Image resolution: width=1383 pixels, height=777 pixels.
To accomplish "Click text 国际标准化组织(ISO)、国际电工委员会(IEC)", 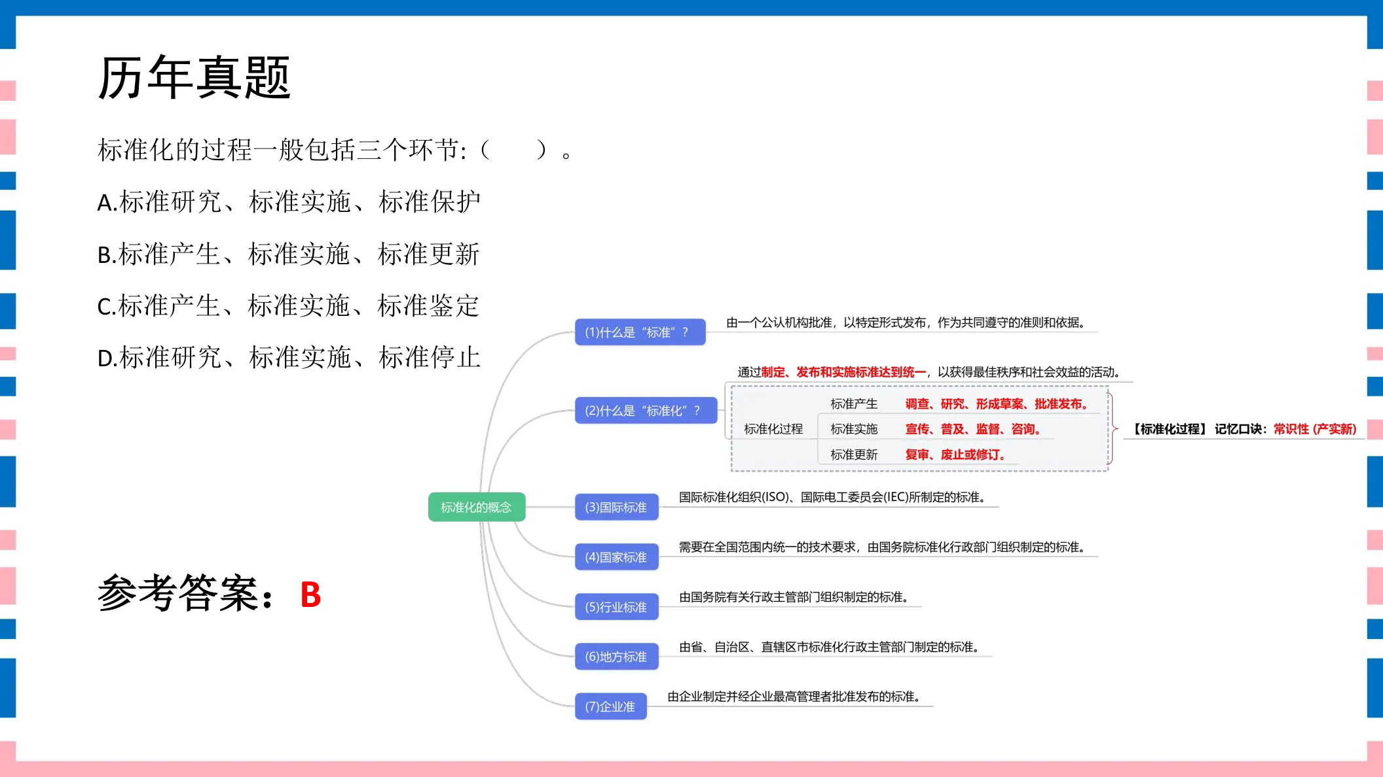I will [x=793, y=497].
